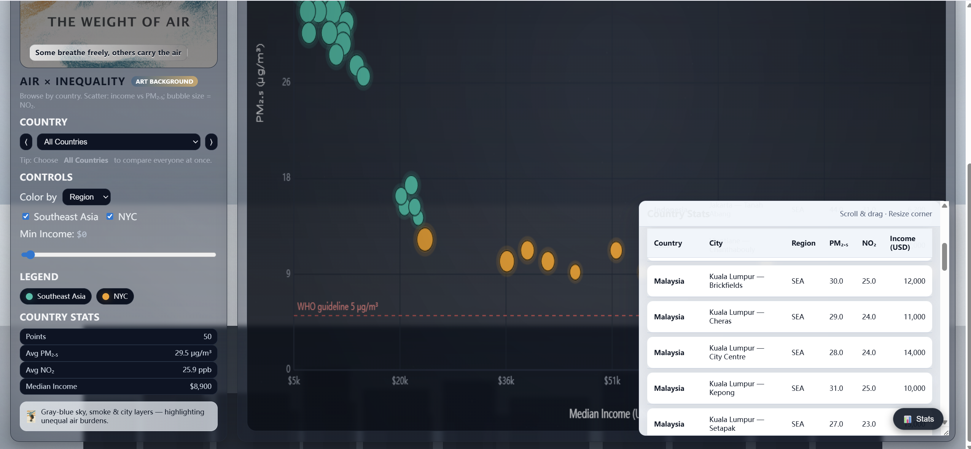Open the Stats panel via bar-chart icon
The image size is (971, 449).
click(907, 419)
